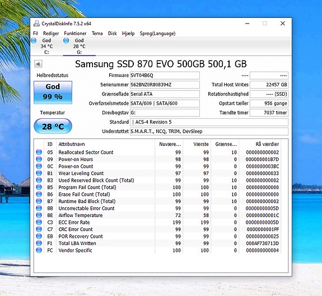The image size is (322, 296).
Task: Close the CrystalDiskInfo window
Action: click(x=283, y=24)
